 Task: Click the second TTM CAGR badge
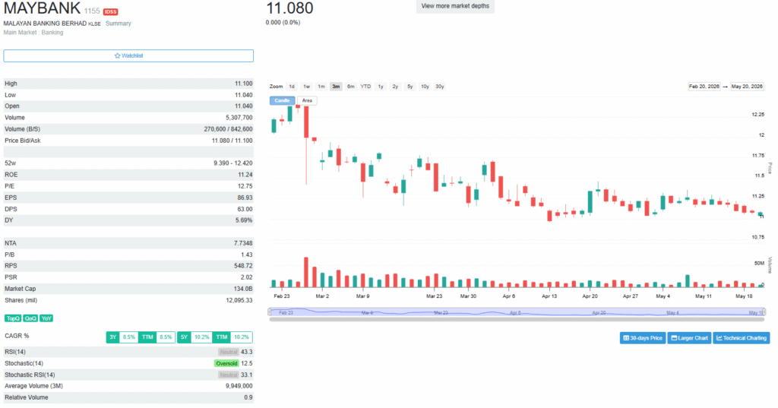(x=222, y=337)
